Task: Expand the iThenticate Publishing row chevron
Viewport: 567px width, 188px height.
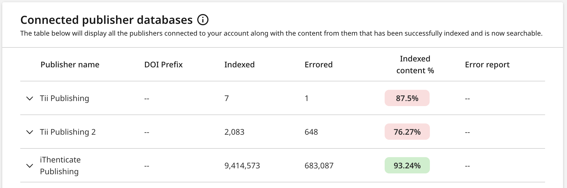Action: (x=30, y=166)
